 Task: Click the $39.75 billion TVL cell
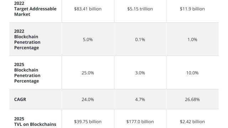click(x=88, y=122)
